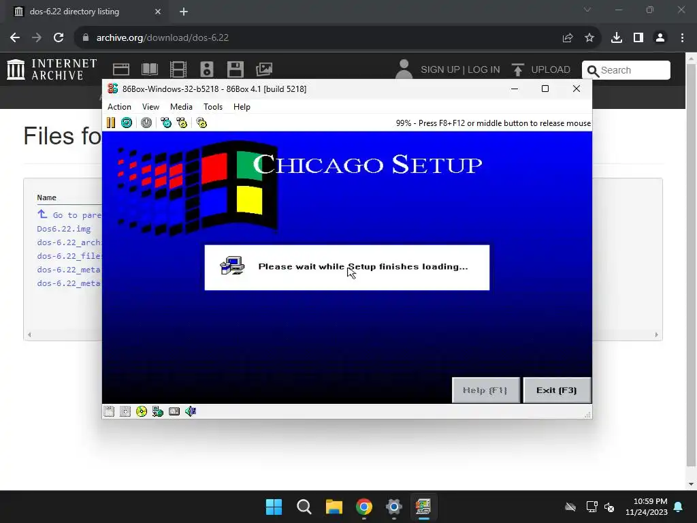Open the Chrome three-dot menu
697x523 pixels.
pos(682,38)
